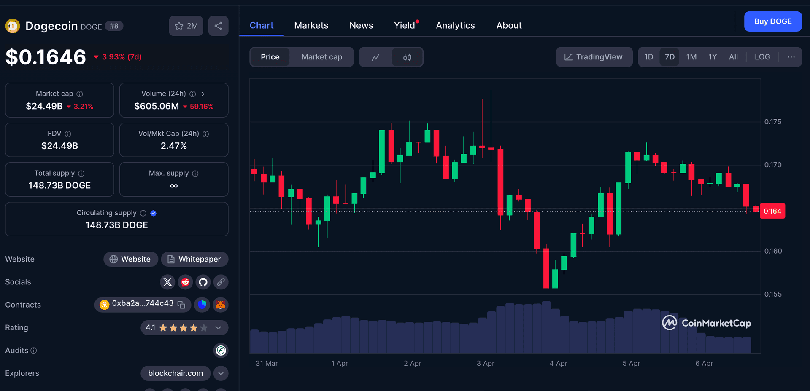
Task: Open the Analytics tab
Action: pyautogui.click(x=455, y=25)
